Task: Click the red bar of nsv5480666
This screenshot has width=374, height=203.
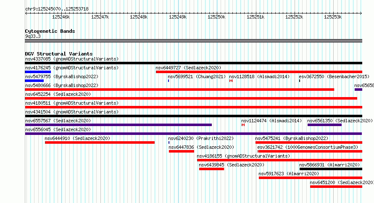Action: 179,90
